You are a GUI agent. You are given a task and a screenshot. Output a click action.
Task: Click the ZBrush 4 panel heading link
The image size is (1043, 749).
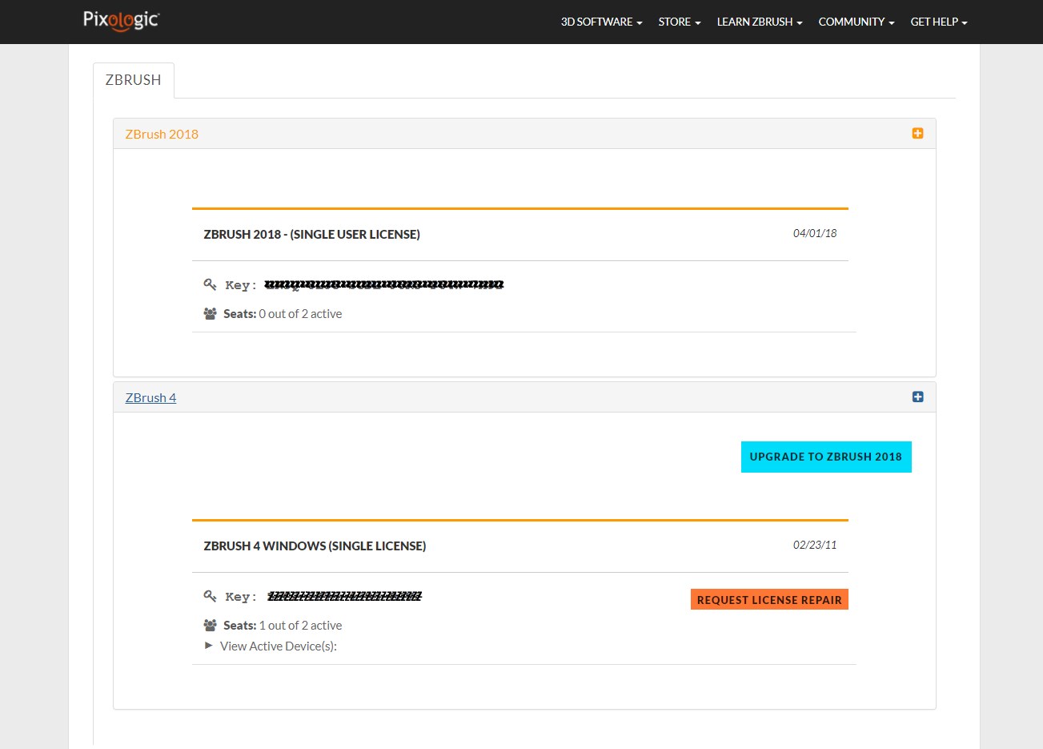[150, 397]
